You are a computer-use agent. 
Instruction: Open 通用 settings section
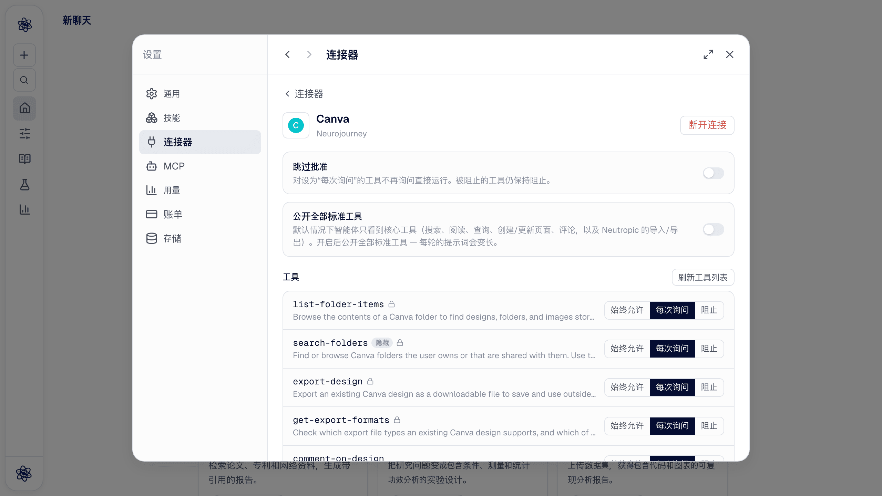200,94
